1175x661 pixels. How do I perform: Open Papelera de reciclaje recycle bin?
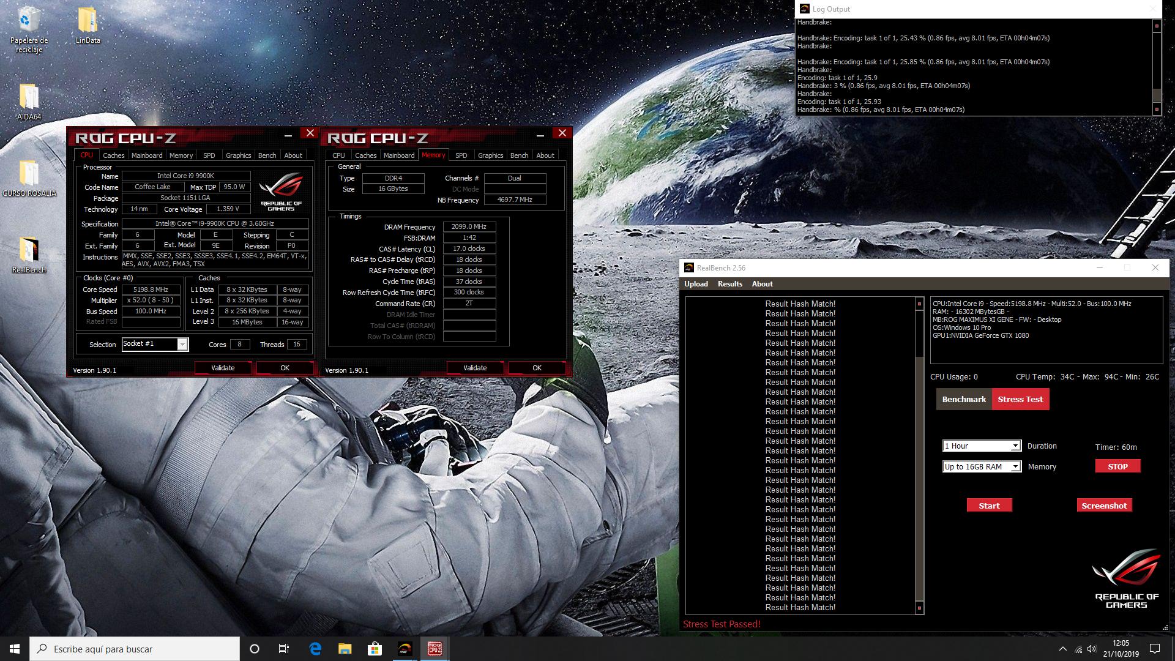pos(29,21)
